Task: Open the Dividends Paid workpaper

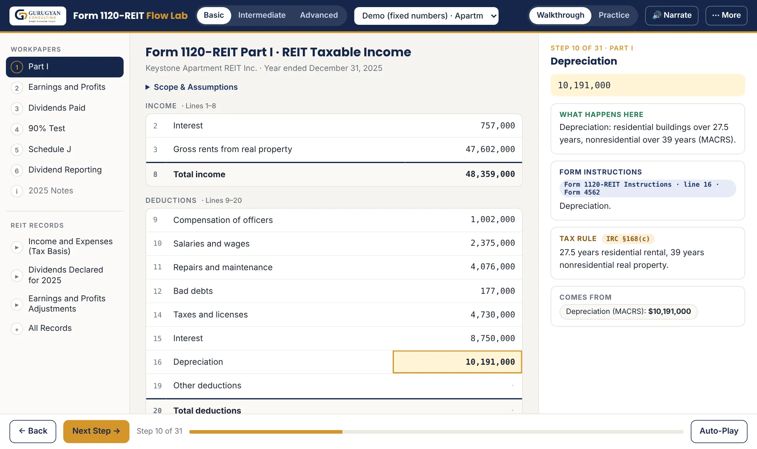Action: [x=65, y=108]
